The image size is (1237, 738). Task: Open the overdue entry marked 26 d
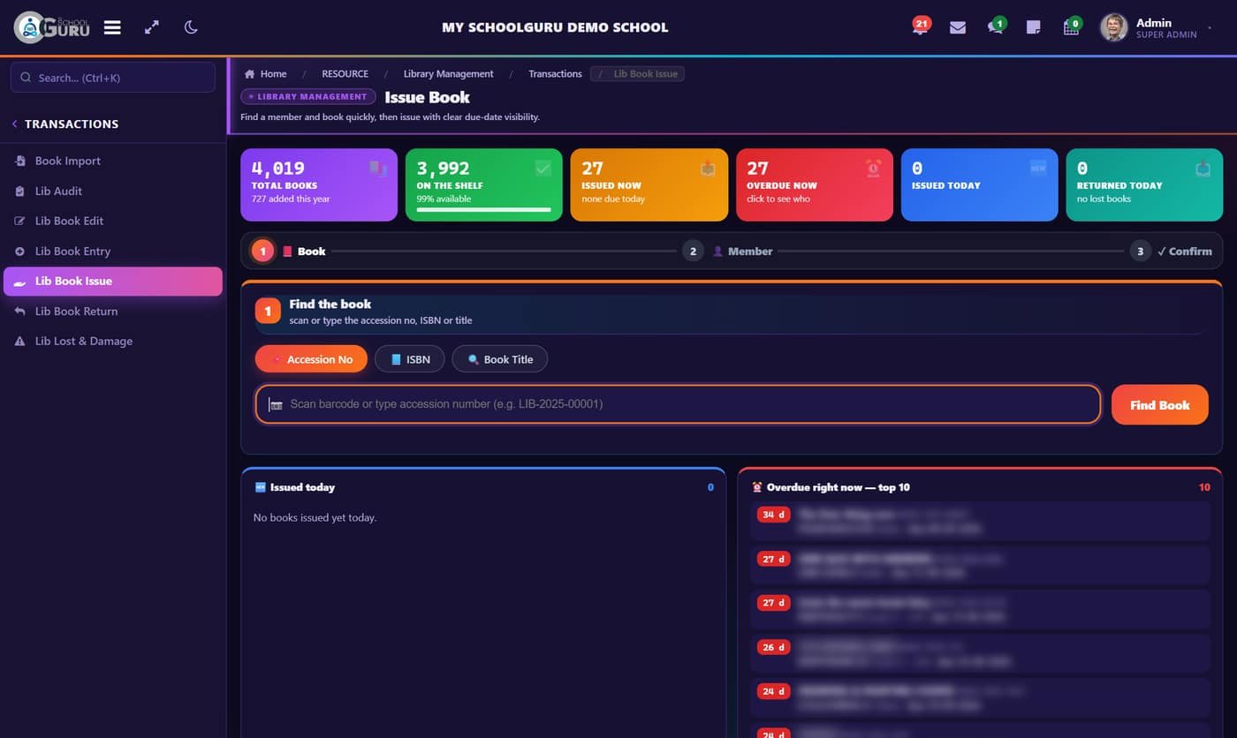point(980,653)
